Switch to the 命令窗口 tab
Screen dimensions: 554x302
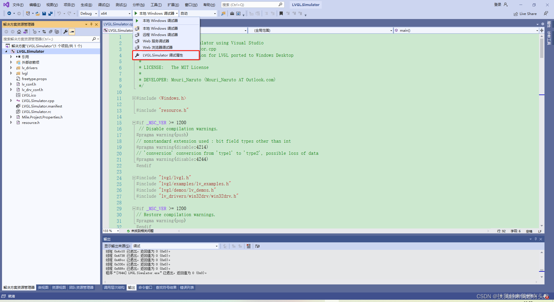click(x=145, y=288)
